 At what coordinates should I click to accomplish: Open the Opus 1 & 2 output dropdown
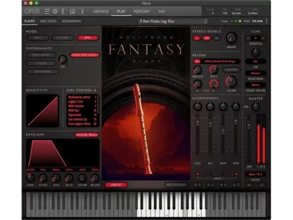pyautogui.click(x=255, y=174)
